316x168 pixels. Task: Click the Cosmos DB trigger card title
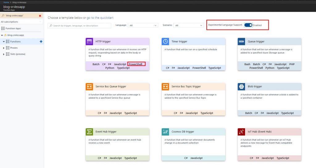point(183,132)
